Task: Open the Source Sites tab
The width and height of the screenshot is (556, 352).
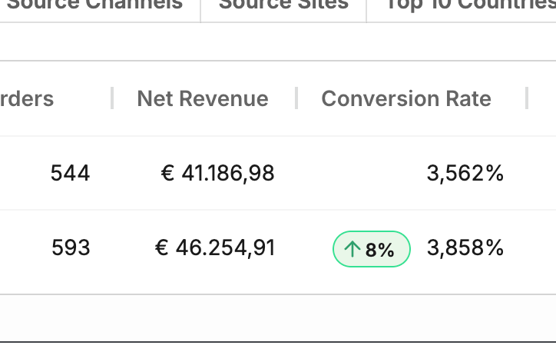Action: [283, 4]
